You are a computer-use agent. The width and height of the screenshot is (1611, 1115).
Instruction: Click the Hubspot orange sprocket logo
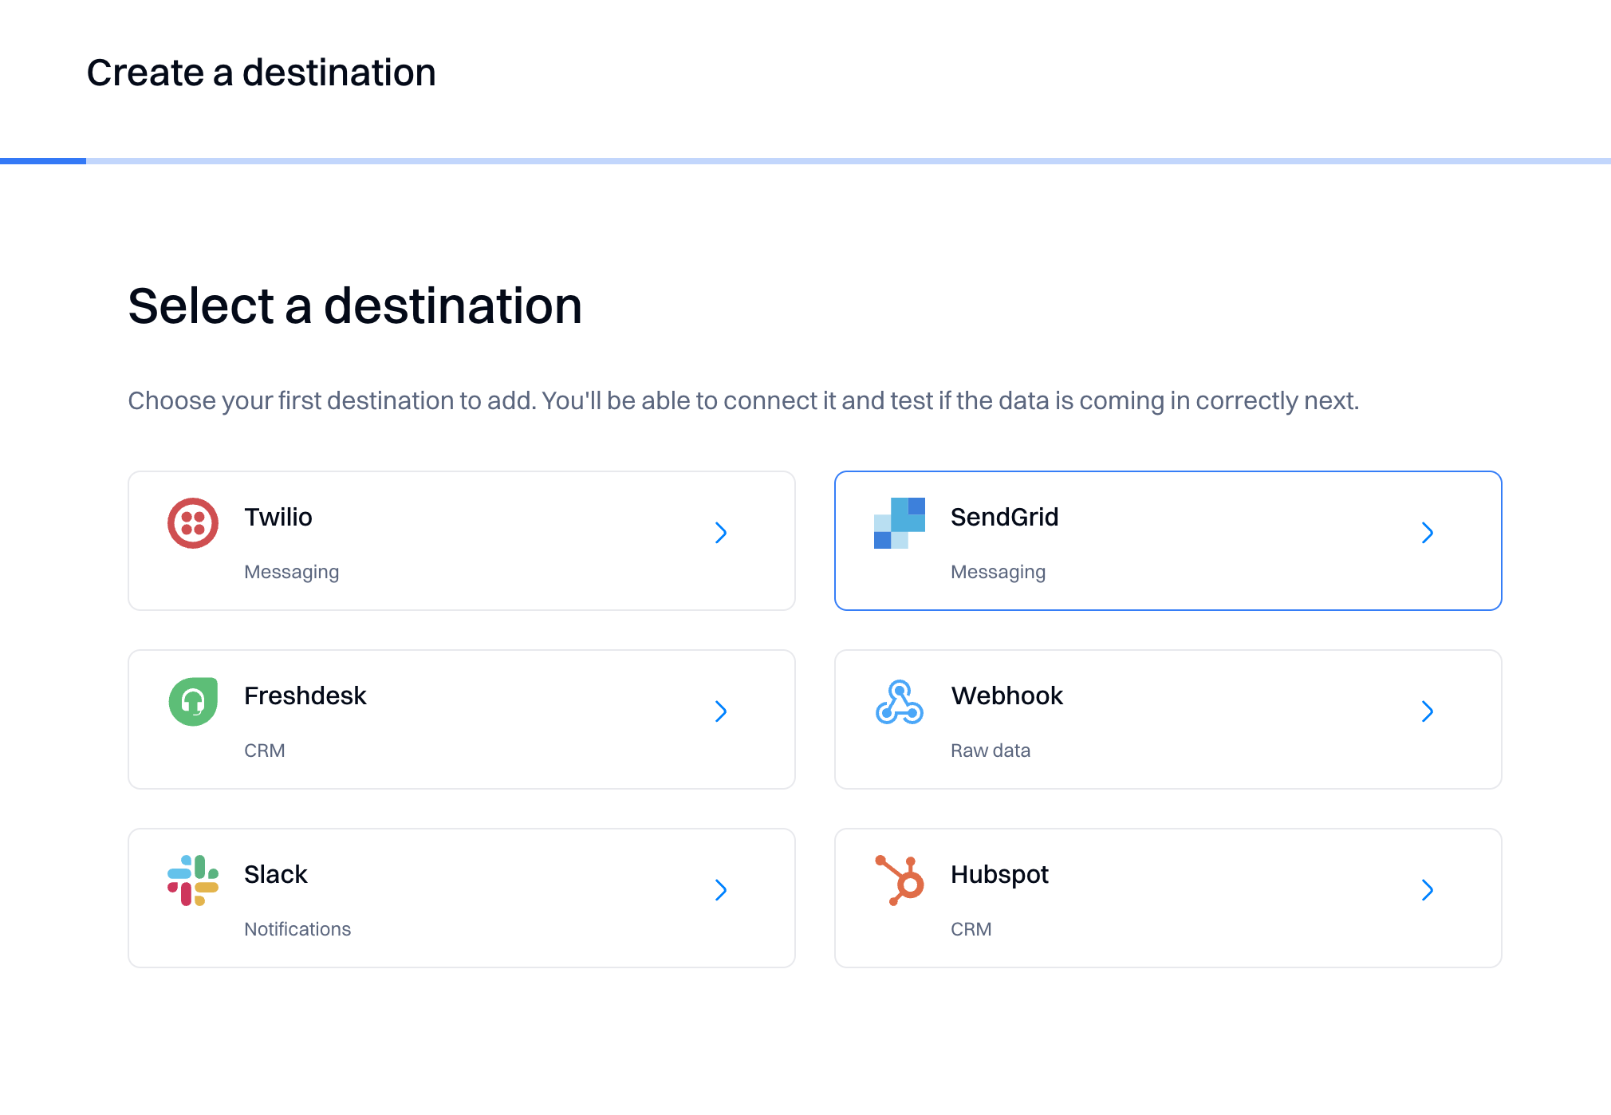[x=900, y=881]
